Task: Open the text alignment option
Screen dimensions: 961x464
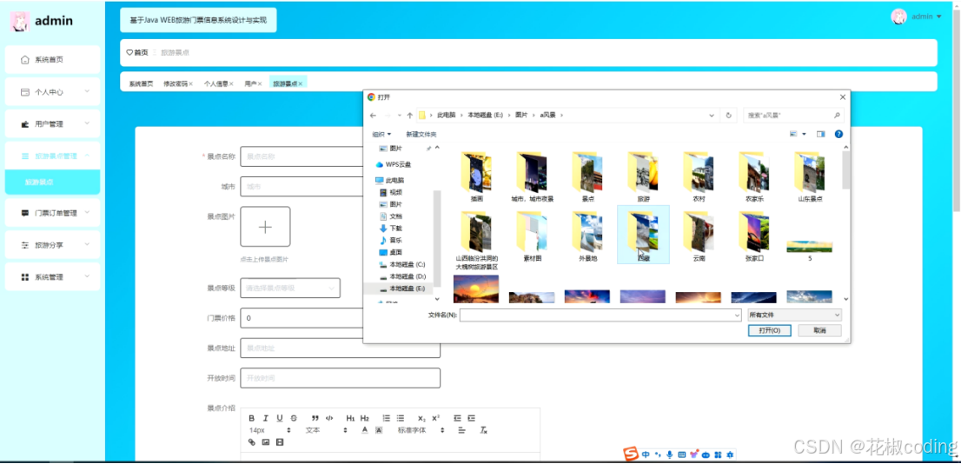Action: click(x=461, y=430)
